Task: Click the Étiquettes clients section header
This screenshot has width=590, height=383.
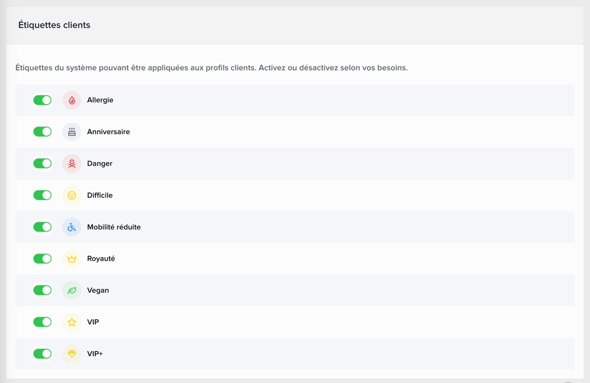Action: [54, 25]
